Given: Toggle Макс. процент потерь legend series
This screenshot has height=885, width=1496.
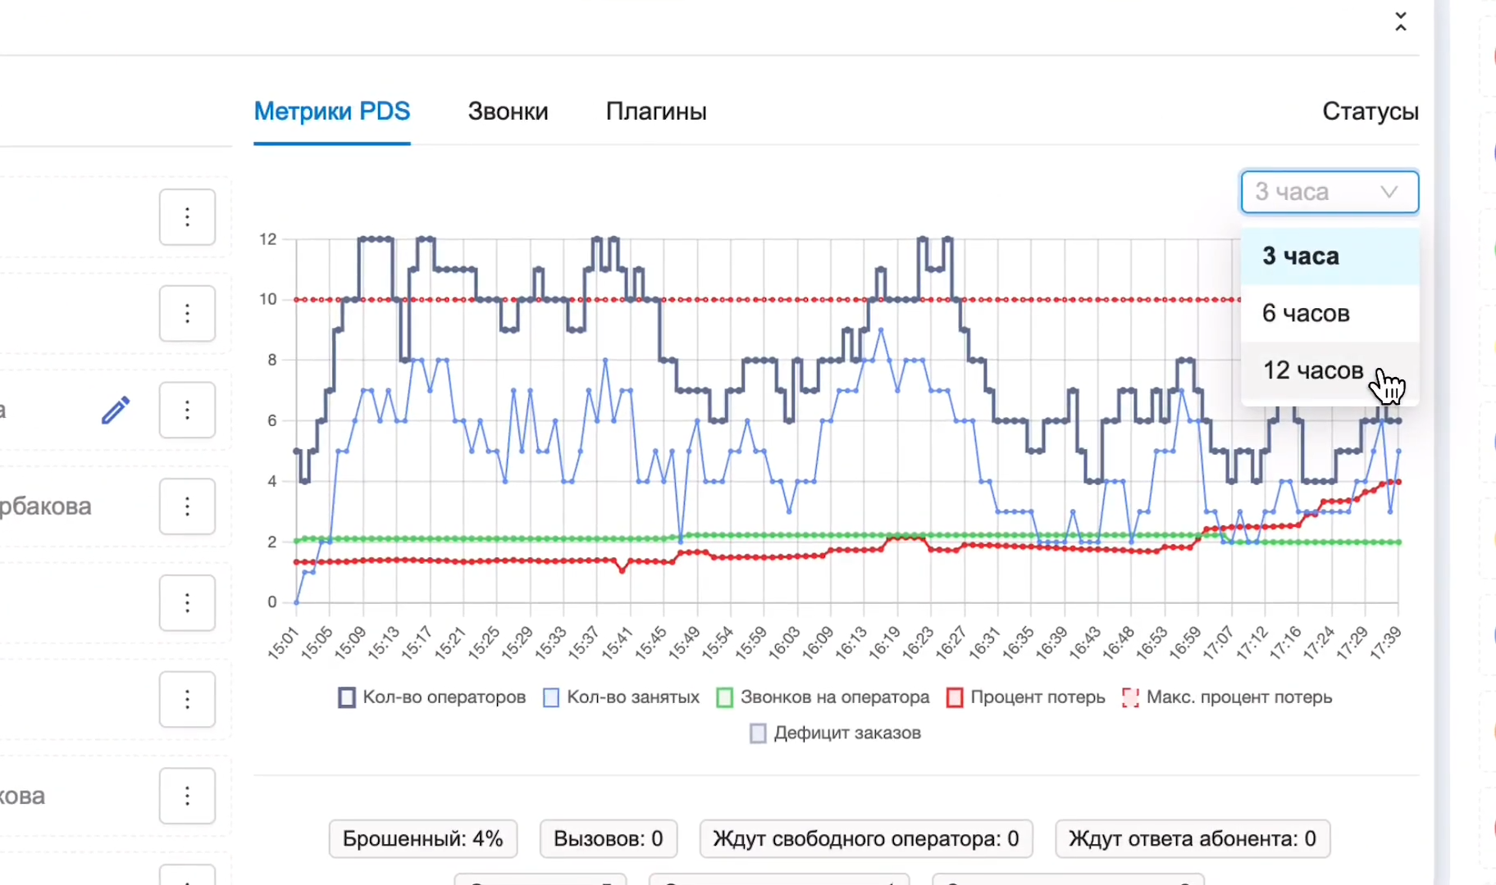Looking at the screenshot, I should [x=1227, y=697].
